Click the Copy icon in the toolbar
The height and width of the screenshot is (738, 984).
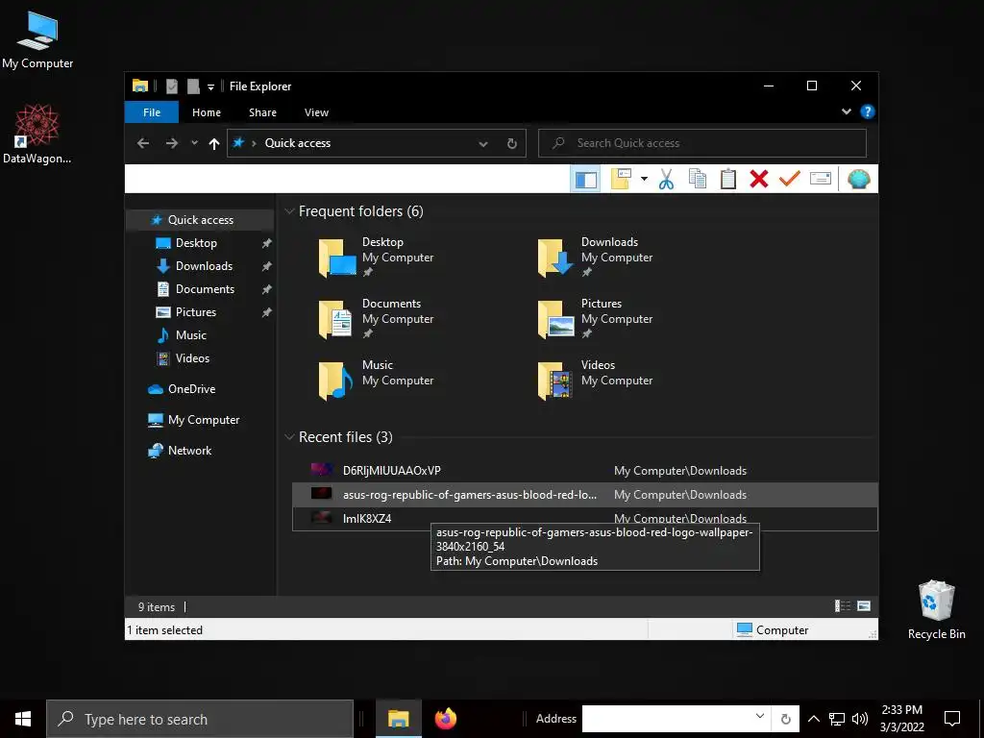pyautogui.click(x=698, y=179)
